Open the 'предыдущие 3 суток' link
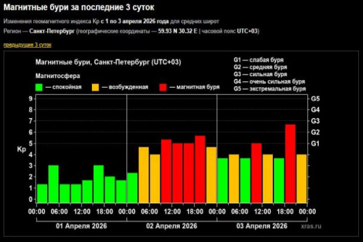The width and height of the screenshot is (363, 242). coord(28,45)
